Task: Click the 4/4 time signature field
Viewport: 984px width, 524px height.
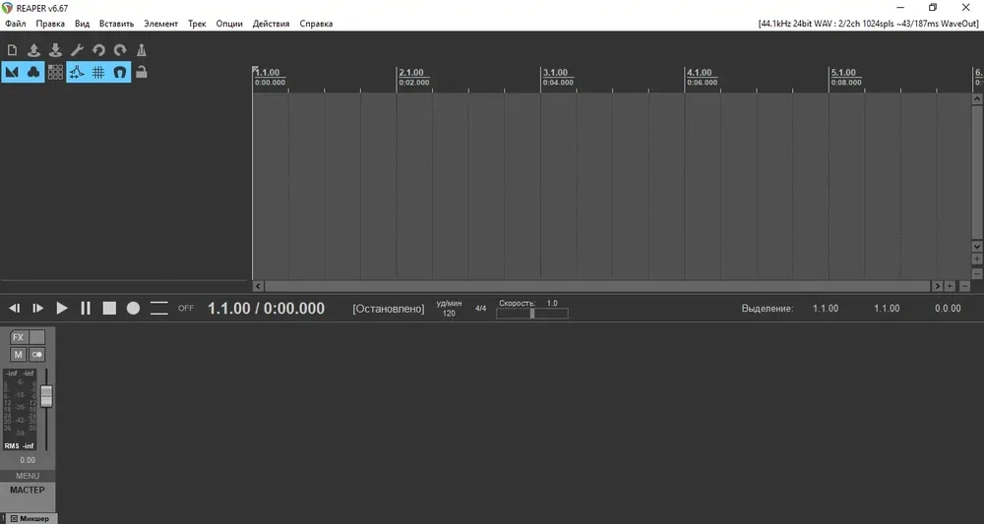Action: point(481,309)
